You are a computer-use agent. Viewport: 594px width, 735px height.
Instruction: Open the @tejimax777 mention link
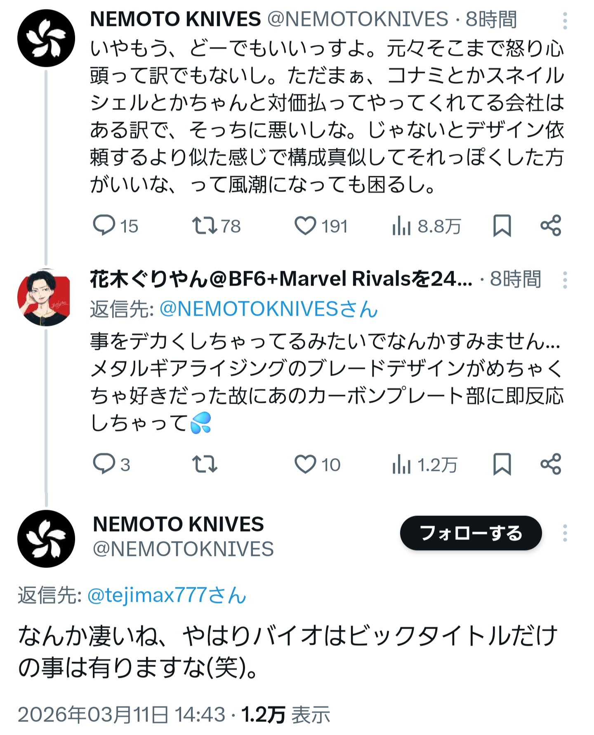pyautogui.click(x=167, y=595)
